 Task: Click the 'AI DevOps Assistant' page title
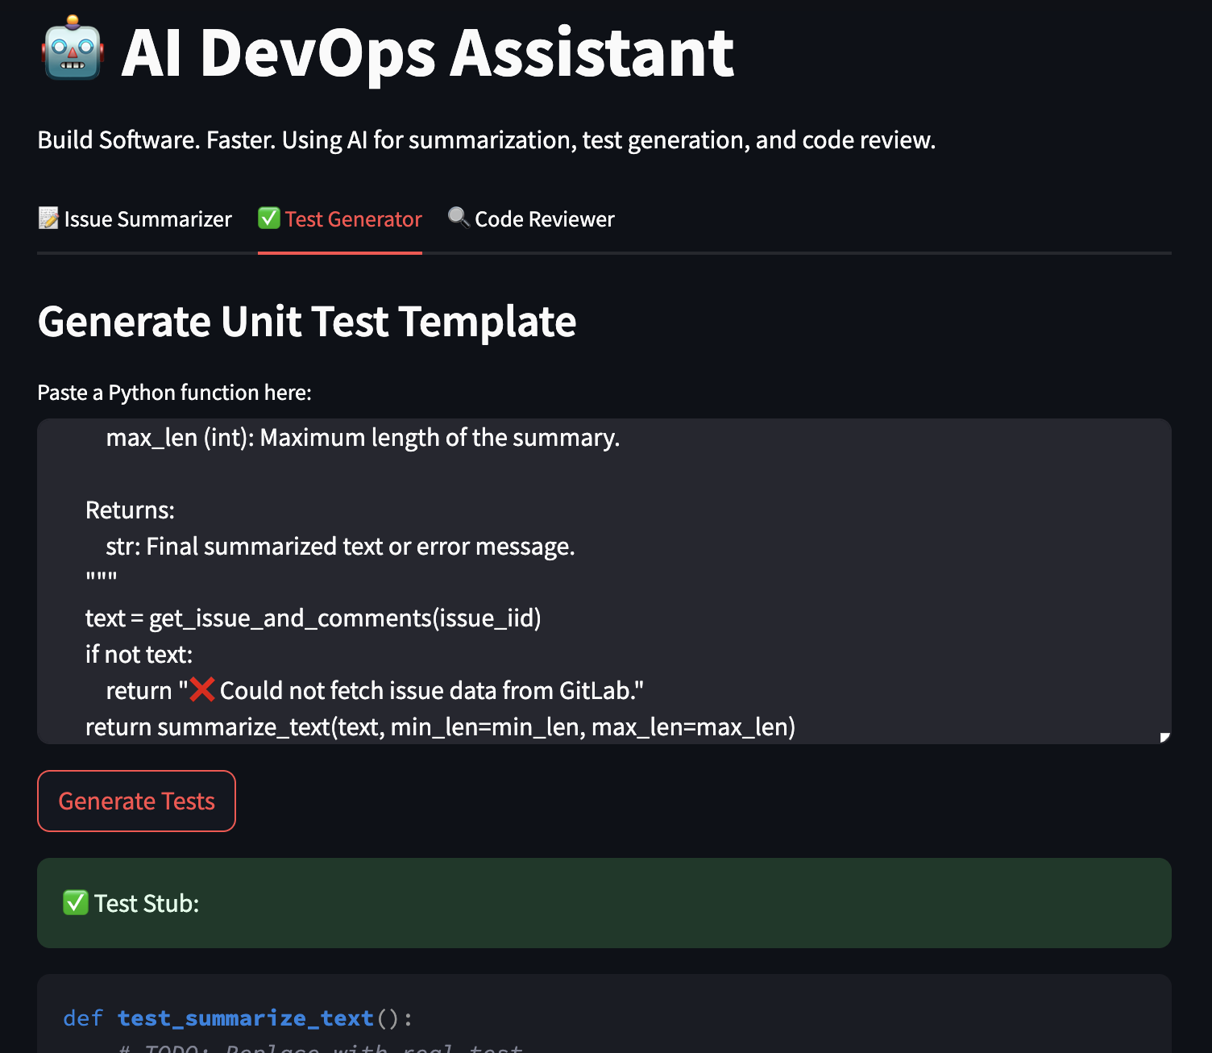[427, 53]
